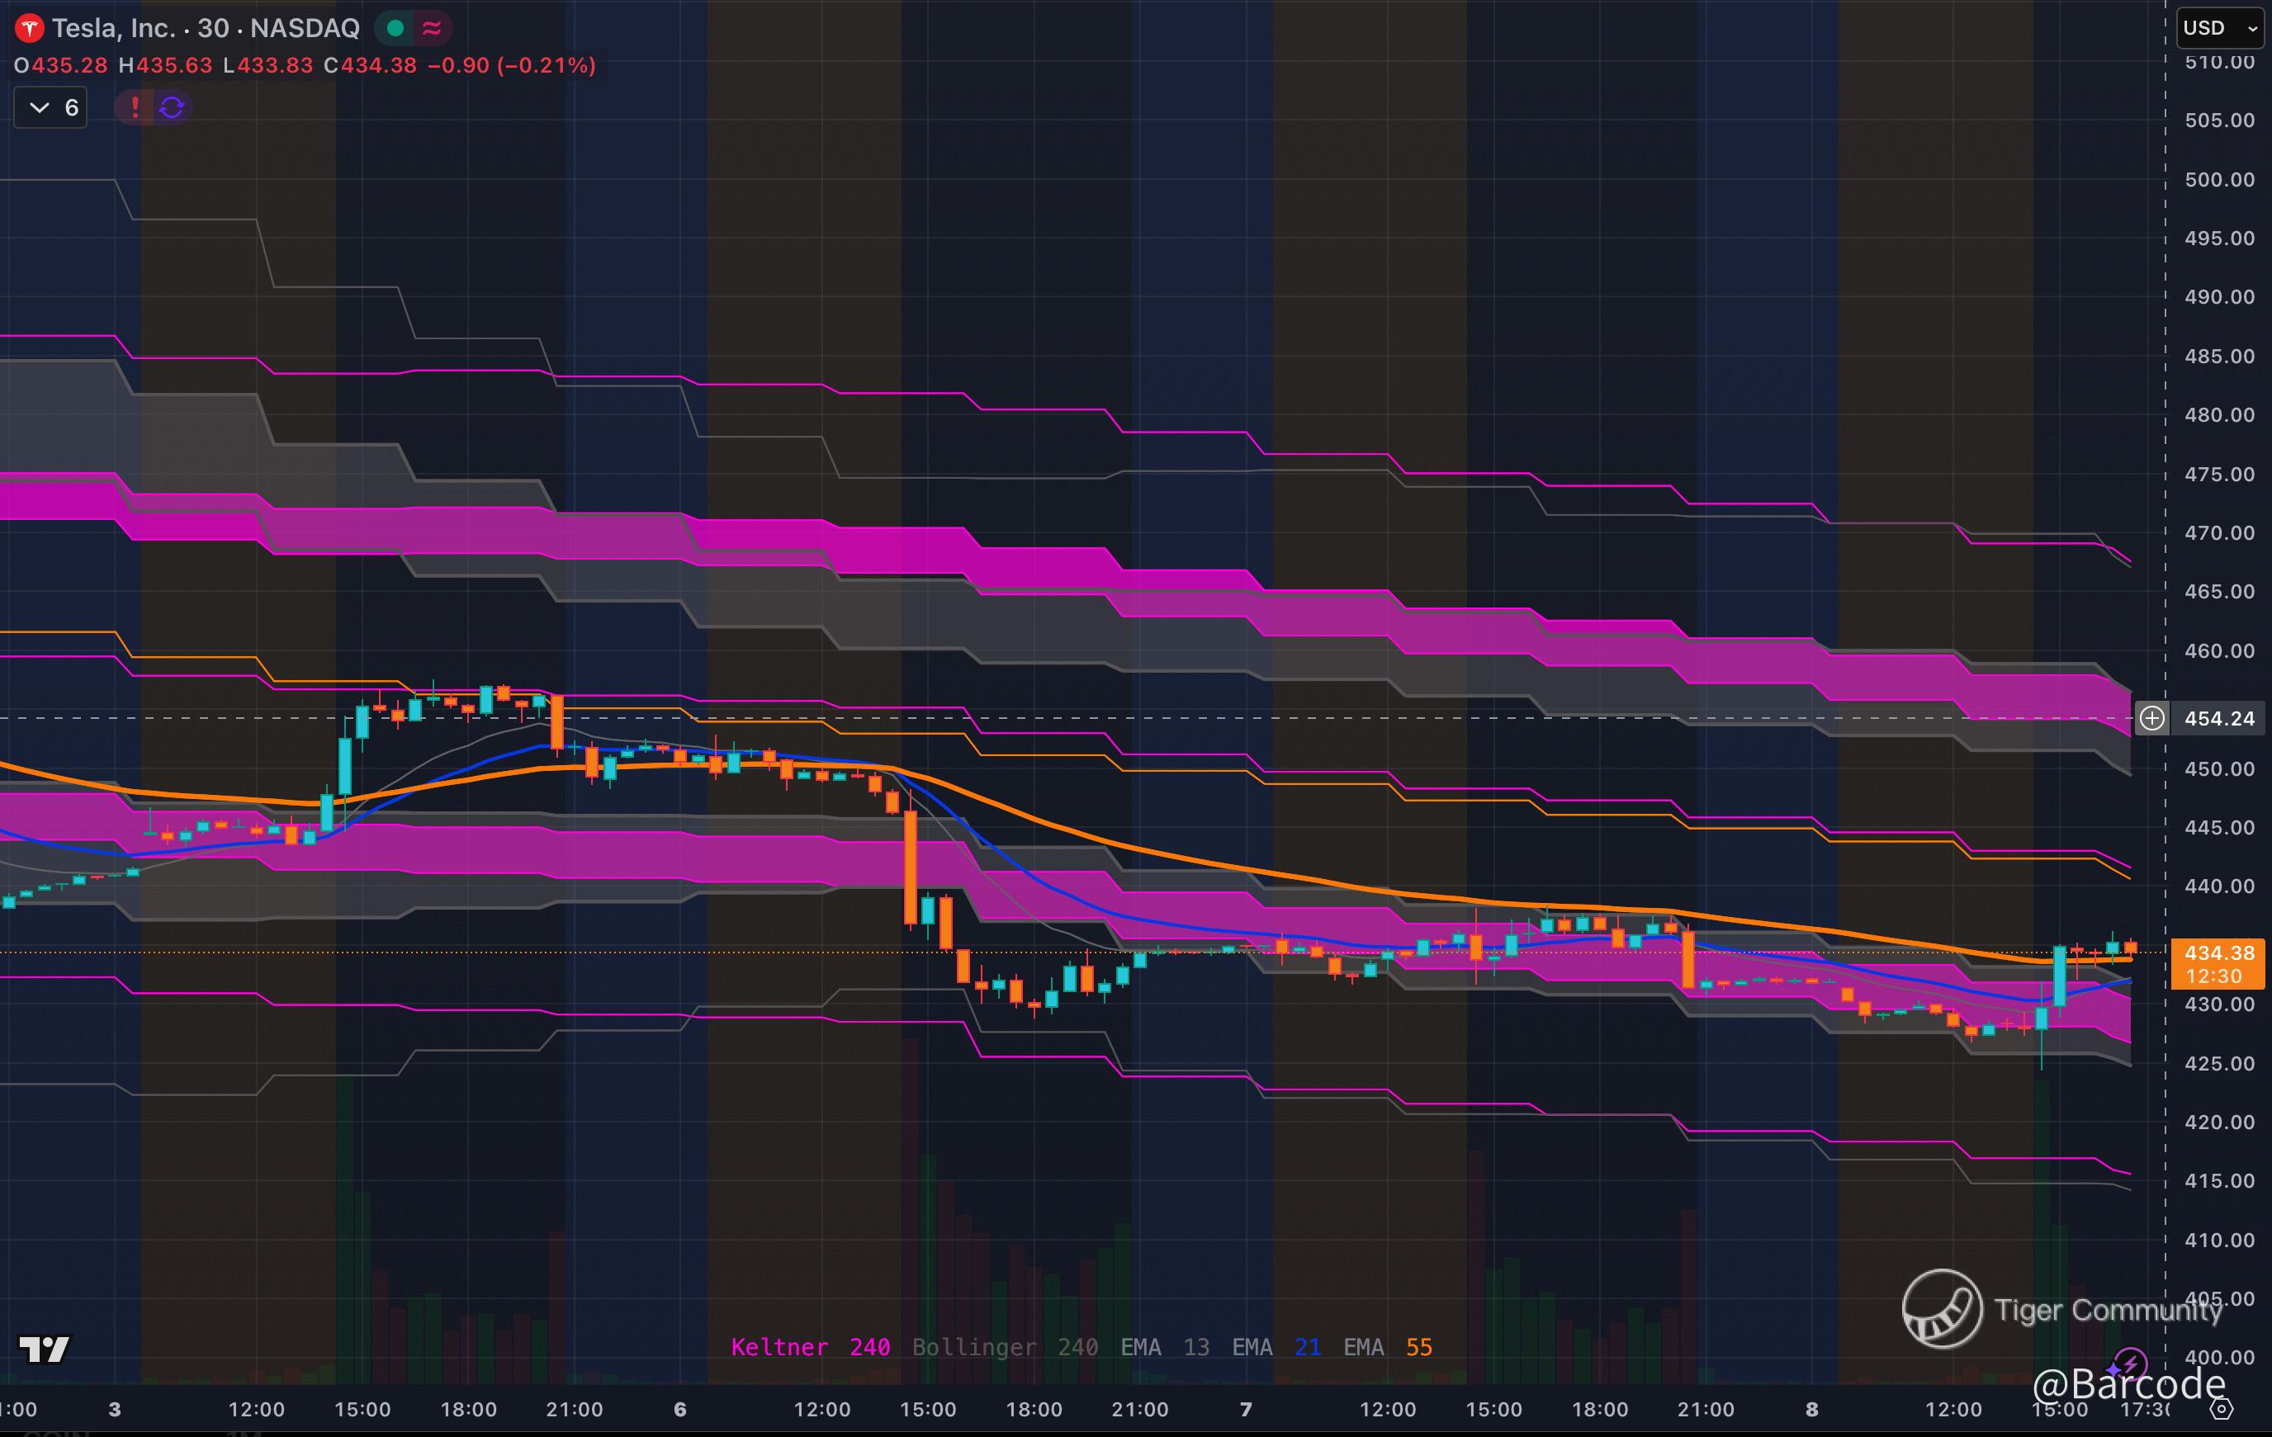Click the EMA 21 indicator label
Screen dimensions: 2272x1437
(x=1276, y=1347)
